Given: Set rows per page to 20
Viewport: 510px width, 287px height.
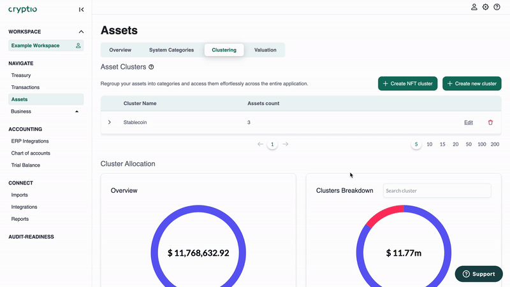Looking at the screenshot, I should click(x=455, y=144).
